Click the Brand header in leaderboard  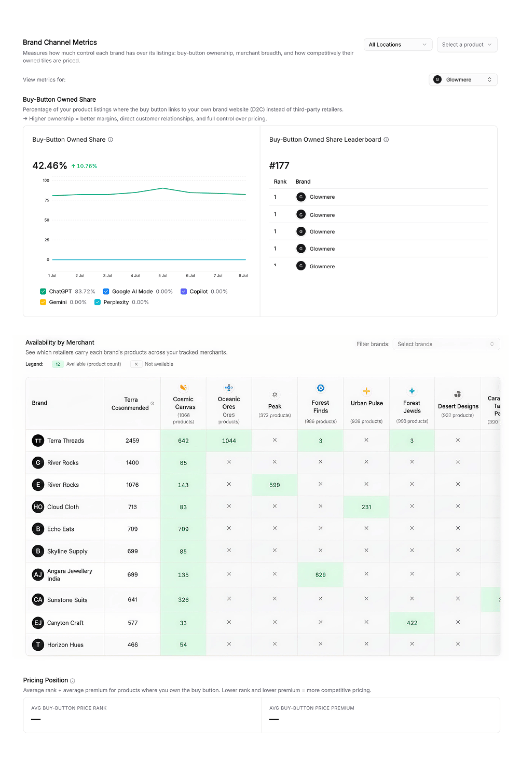coord(303,182)
